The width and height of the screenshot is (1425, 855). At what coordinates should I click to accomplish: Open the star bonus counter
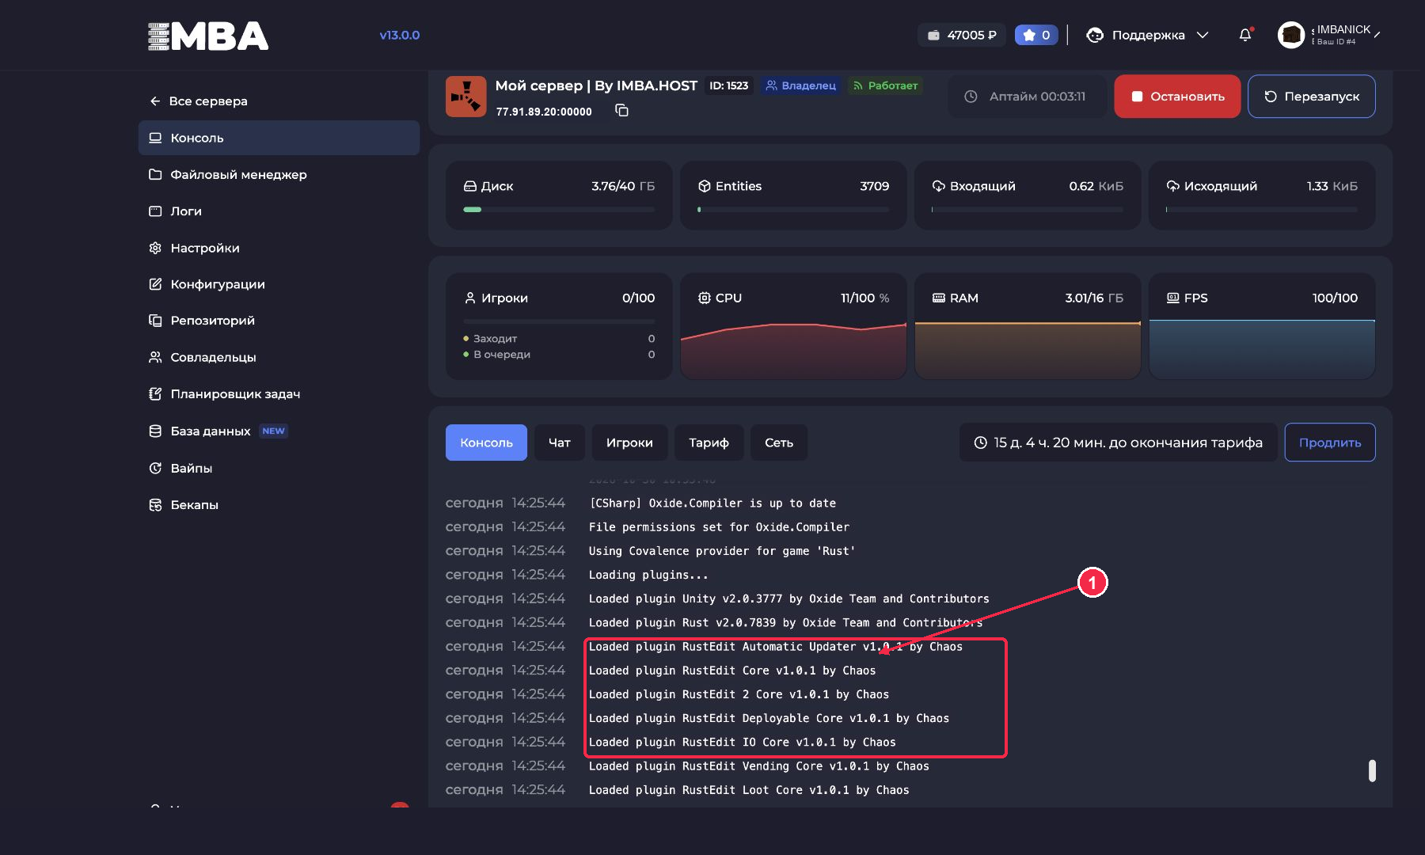point(1036,35)
